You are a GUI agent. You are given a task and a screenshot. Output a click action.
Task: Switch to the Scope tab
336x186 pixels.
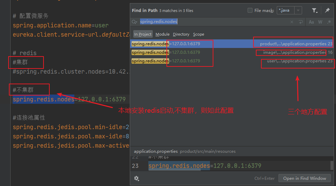pyautogui.click(x=198, y=34)
